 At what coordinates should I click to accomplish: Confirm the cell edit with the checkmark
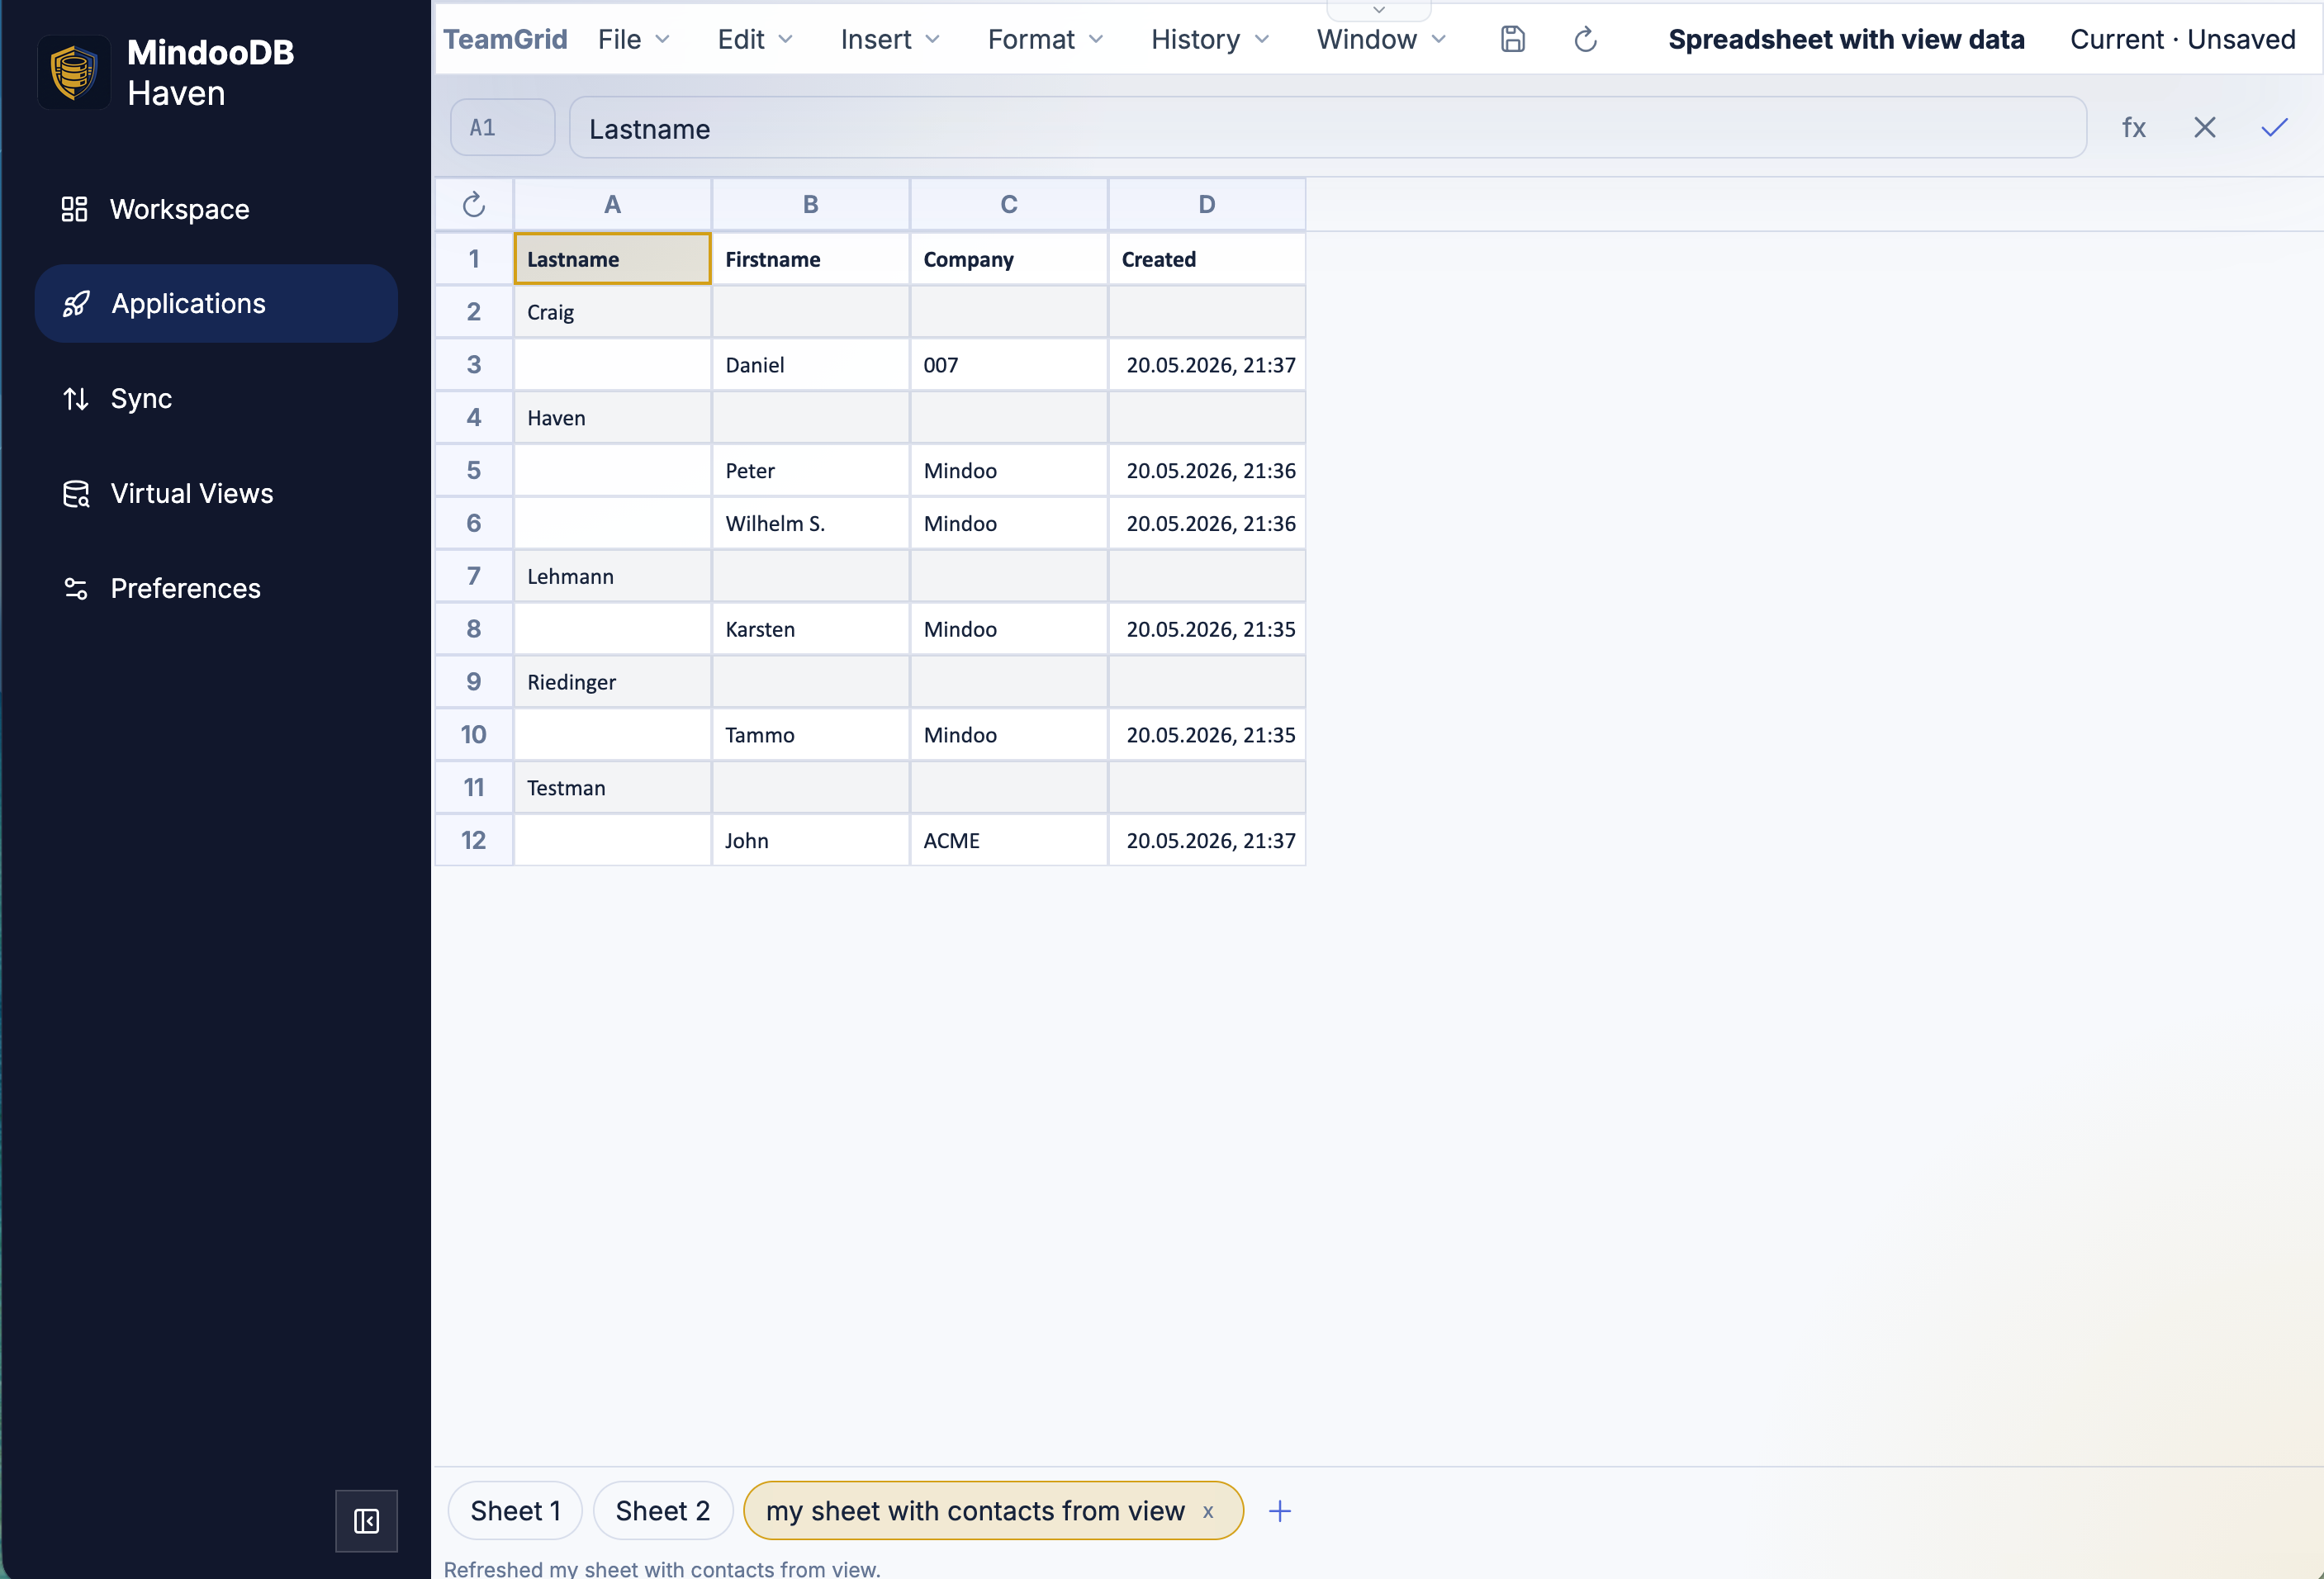click(2275, 128)
